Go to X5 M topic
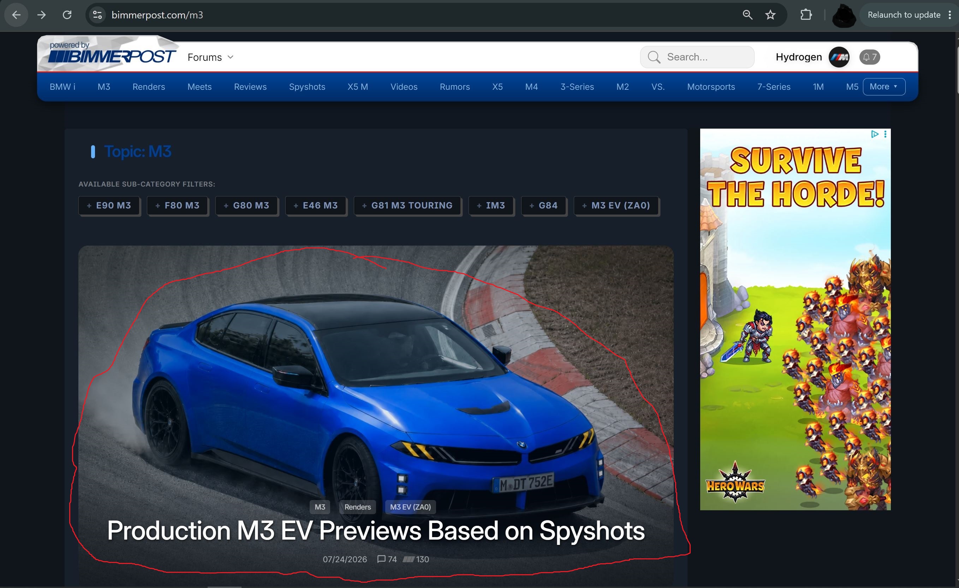This screenshot has width=959, height=588. 358,87
